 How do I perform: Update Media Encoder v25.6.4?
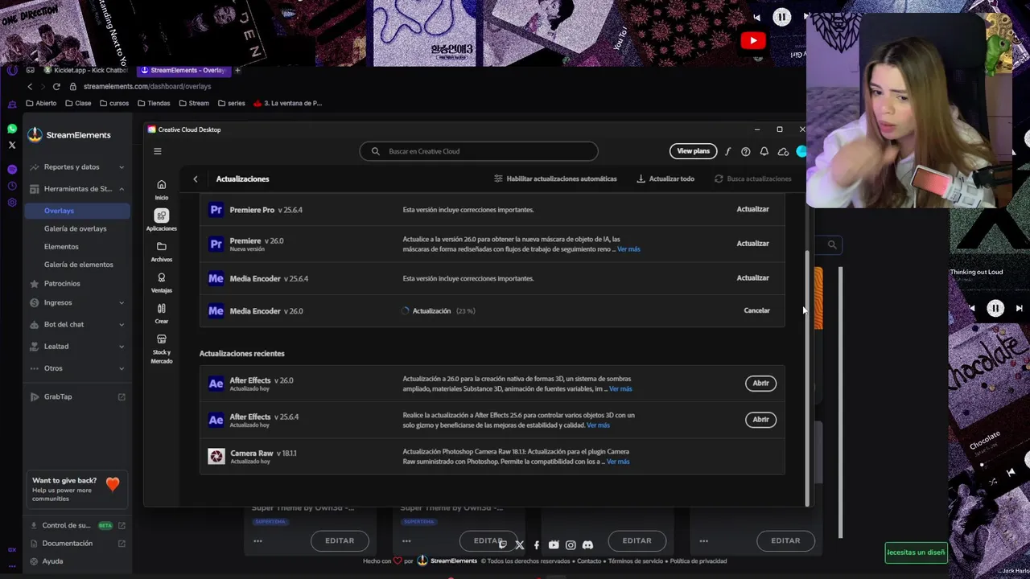[752, 277]
